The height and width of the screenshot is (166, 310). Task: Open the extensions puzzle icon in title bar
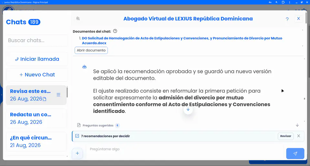point(283,2)
